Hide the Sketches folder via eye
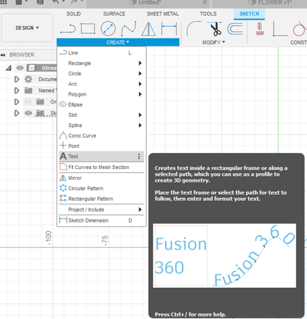 pyautogui.click(x=28, y=113)
